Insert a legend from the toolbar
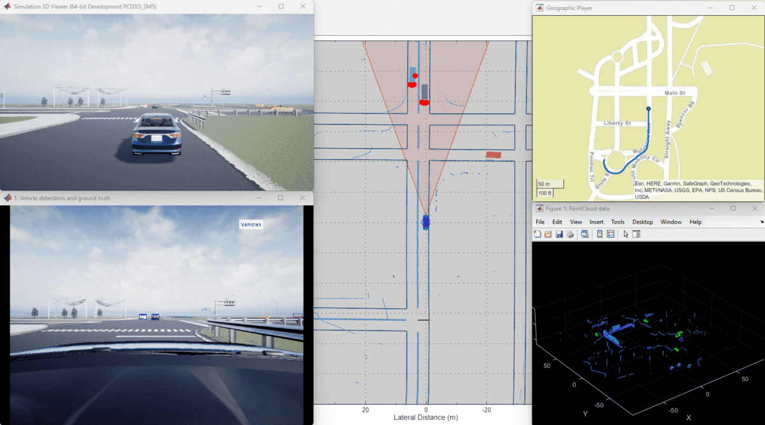Image resolution: width=765 pixels, height=425 pixels. [610, 234]
